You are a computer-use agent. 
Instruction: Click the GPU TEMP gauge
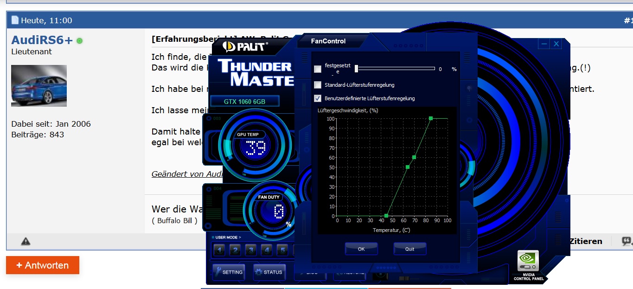pyautogui.click(x=255, y=145)
